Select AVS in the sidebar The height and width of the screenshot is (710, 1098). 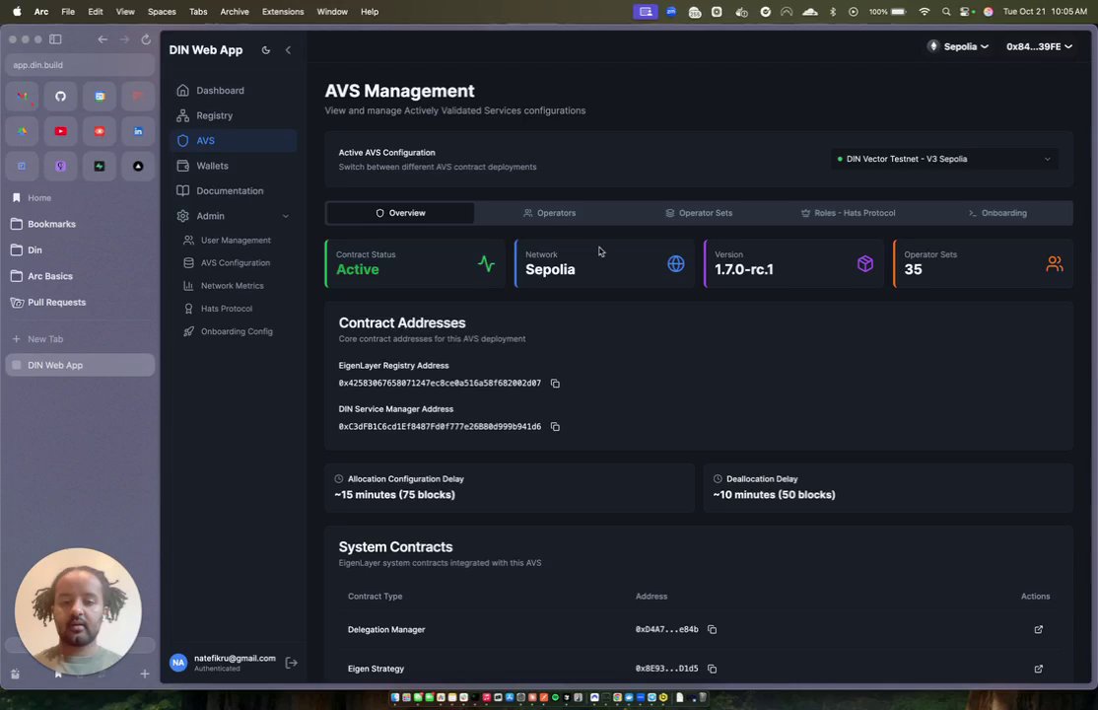pyautogui.click(x=234, y=140)
